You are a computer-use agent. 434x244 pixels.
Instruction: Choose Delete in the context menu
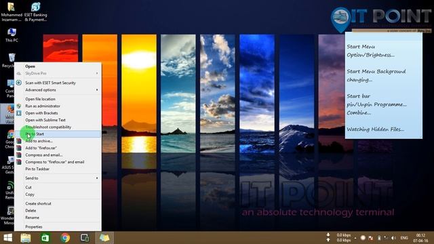click(x=58, y=211)
